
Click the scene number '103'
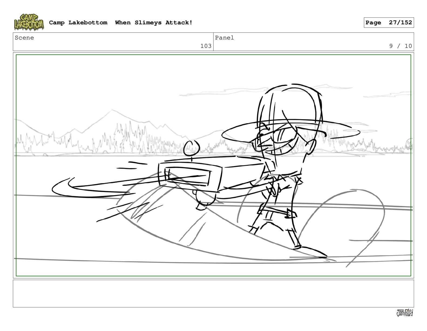[206, 46]
